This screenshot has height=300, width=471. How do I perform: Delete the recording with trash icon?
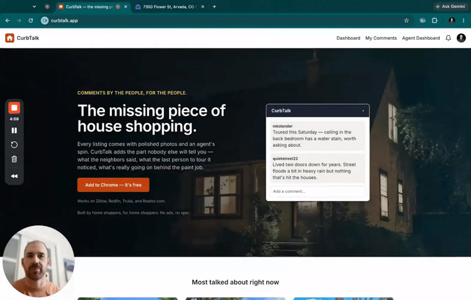click(x=14, y=159)
